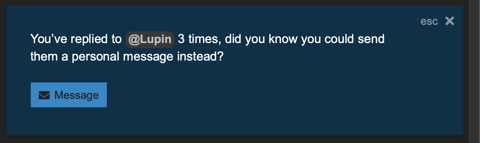Click the "You've replied to" text

click(76, 39)
